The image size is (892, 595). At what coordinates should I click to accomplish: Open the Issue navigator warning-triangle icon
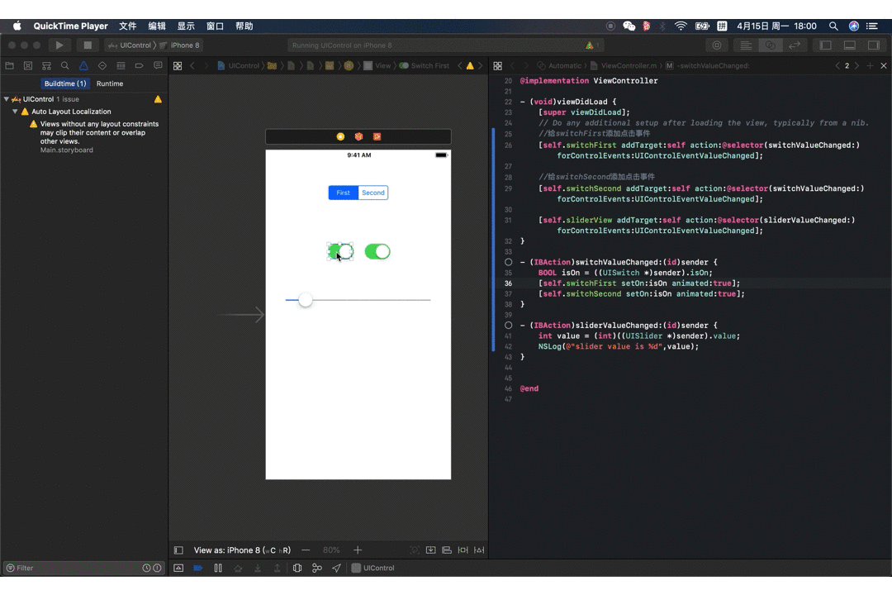tap(83, 66)
